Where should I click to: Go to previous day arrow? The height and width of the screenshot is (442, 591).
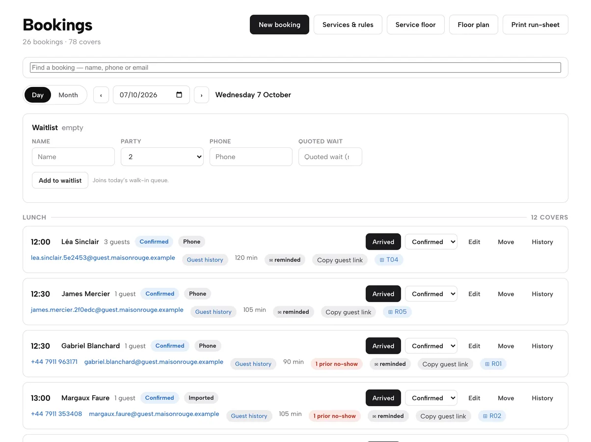[x=101, y=95]
